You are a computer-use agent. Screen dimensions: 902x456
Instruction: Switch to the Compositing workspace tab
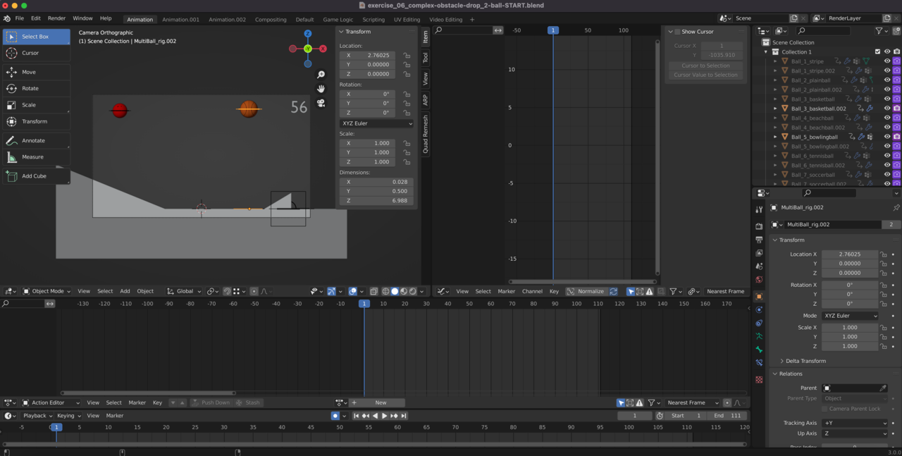point(271,20)
